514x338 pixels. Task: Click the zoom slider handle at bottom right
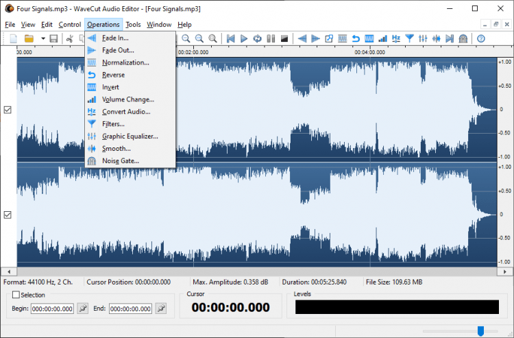[480, 331]
